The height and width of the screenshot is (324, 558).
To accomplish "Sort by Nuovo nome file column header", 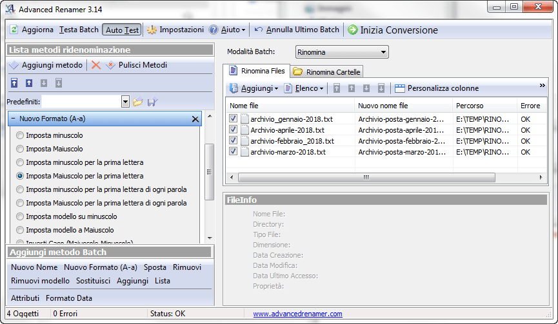I will 404,106.
